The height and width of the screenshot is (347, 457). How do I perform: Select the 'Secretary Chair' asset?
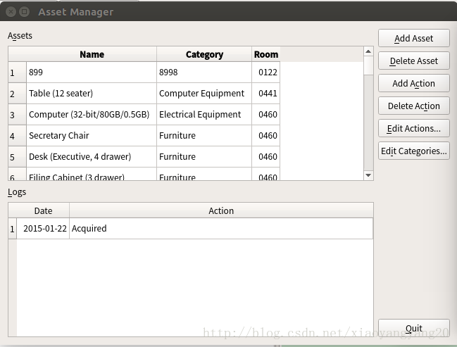pyautogui.click(x=92, y=136)
